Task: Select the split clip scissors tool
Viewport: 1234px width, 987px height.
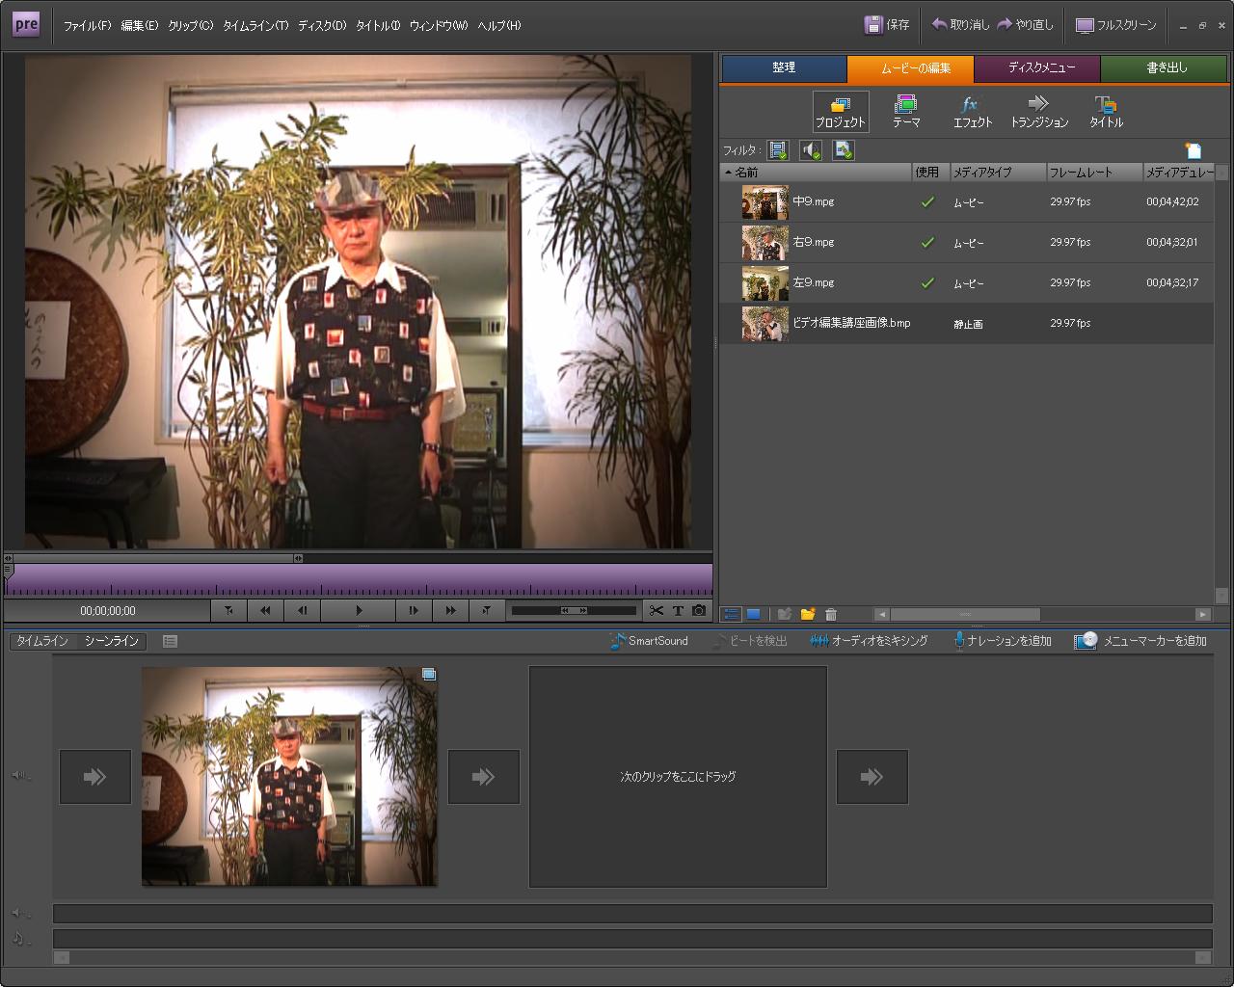Action: coord(657,610)
